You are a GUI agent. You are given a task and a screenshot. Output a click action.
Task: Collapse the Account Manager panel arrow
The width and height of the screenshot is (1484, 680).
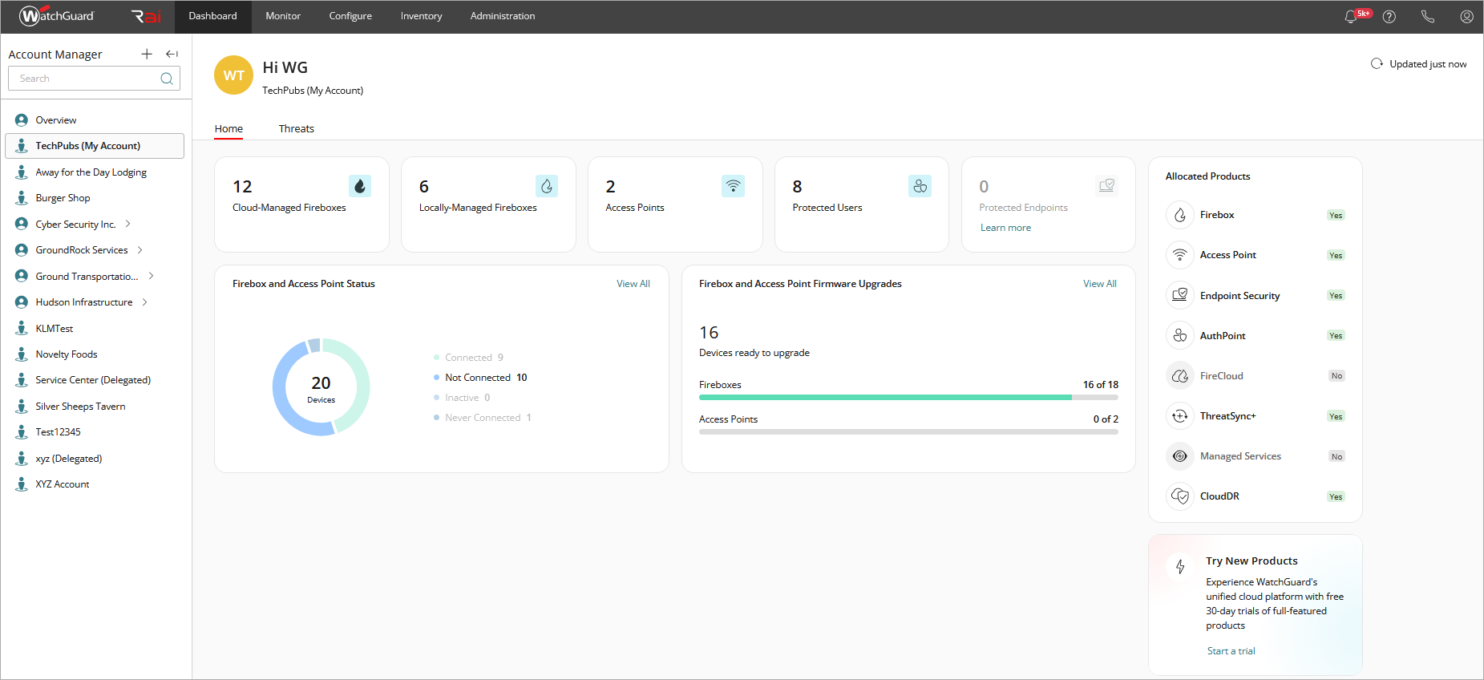tap(172, 54)
